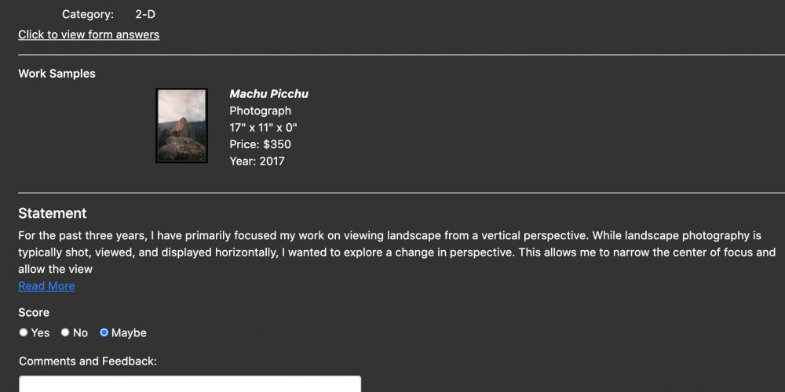Click the 2-D category value
Screen dimensions: 785x392
pyautogui.click(x=145, y=14)
